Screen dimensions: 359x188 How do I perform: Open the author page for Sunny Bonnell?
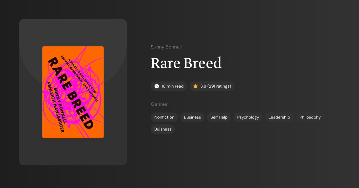tap(166, 47)
